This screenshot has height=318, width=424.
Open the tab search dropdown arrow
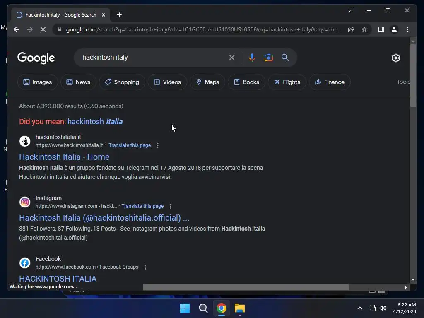click(349, 10)
